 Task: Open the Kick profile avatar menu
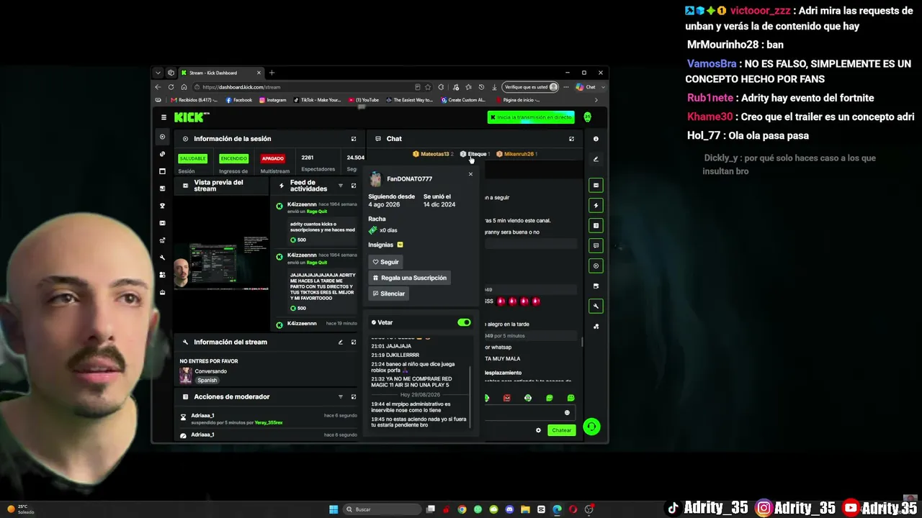(588, 117)
